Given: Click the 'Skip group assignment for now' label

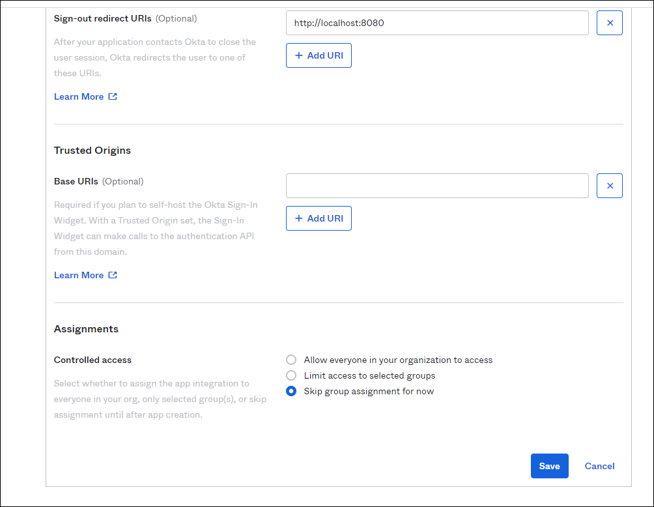Looking at the screenshot, I should point(369,391).
